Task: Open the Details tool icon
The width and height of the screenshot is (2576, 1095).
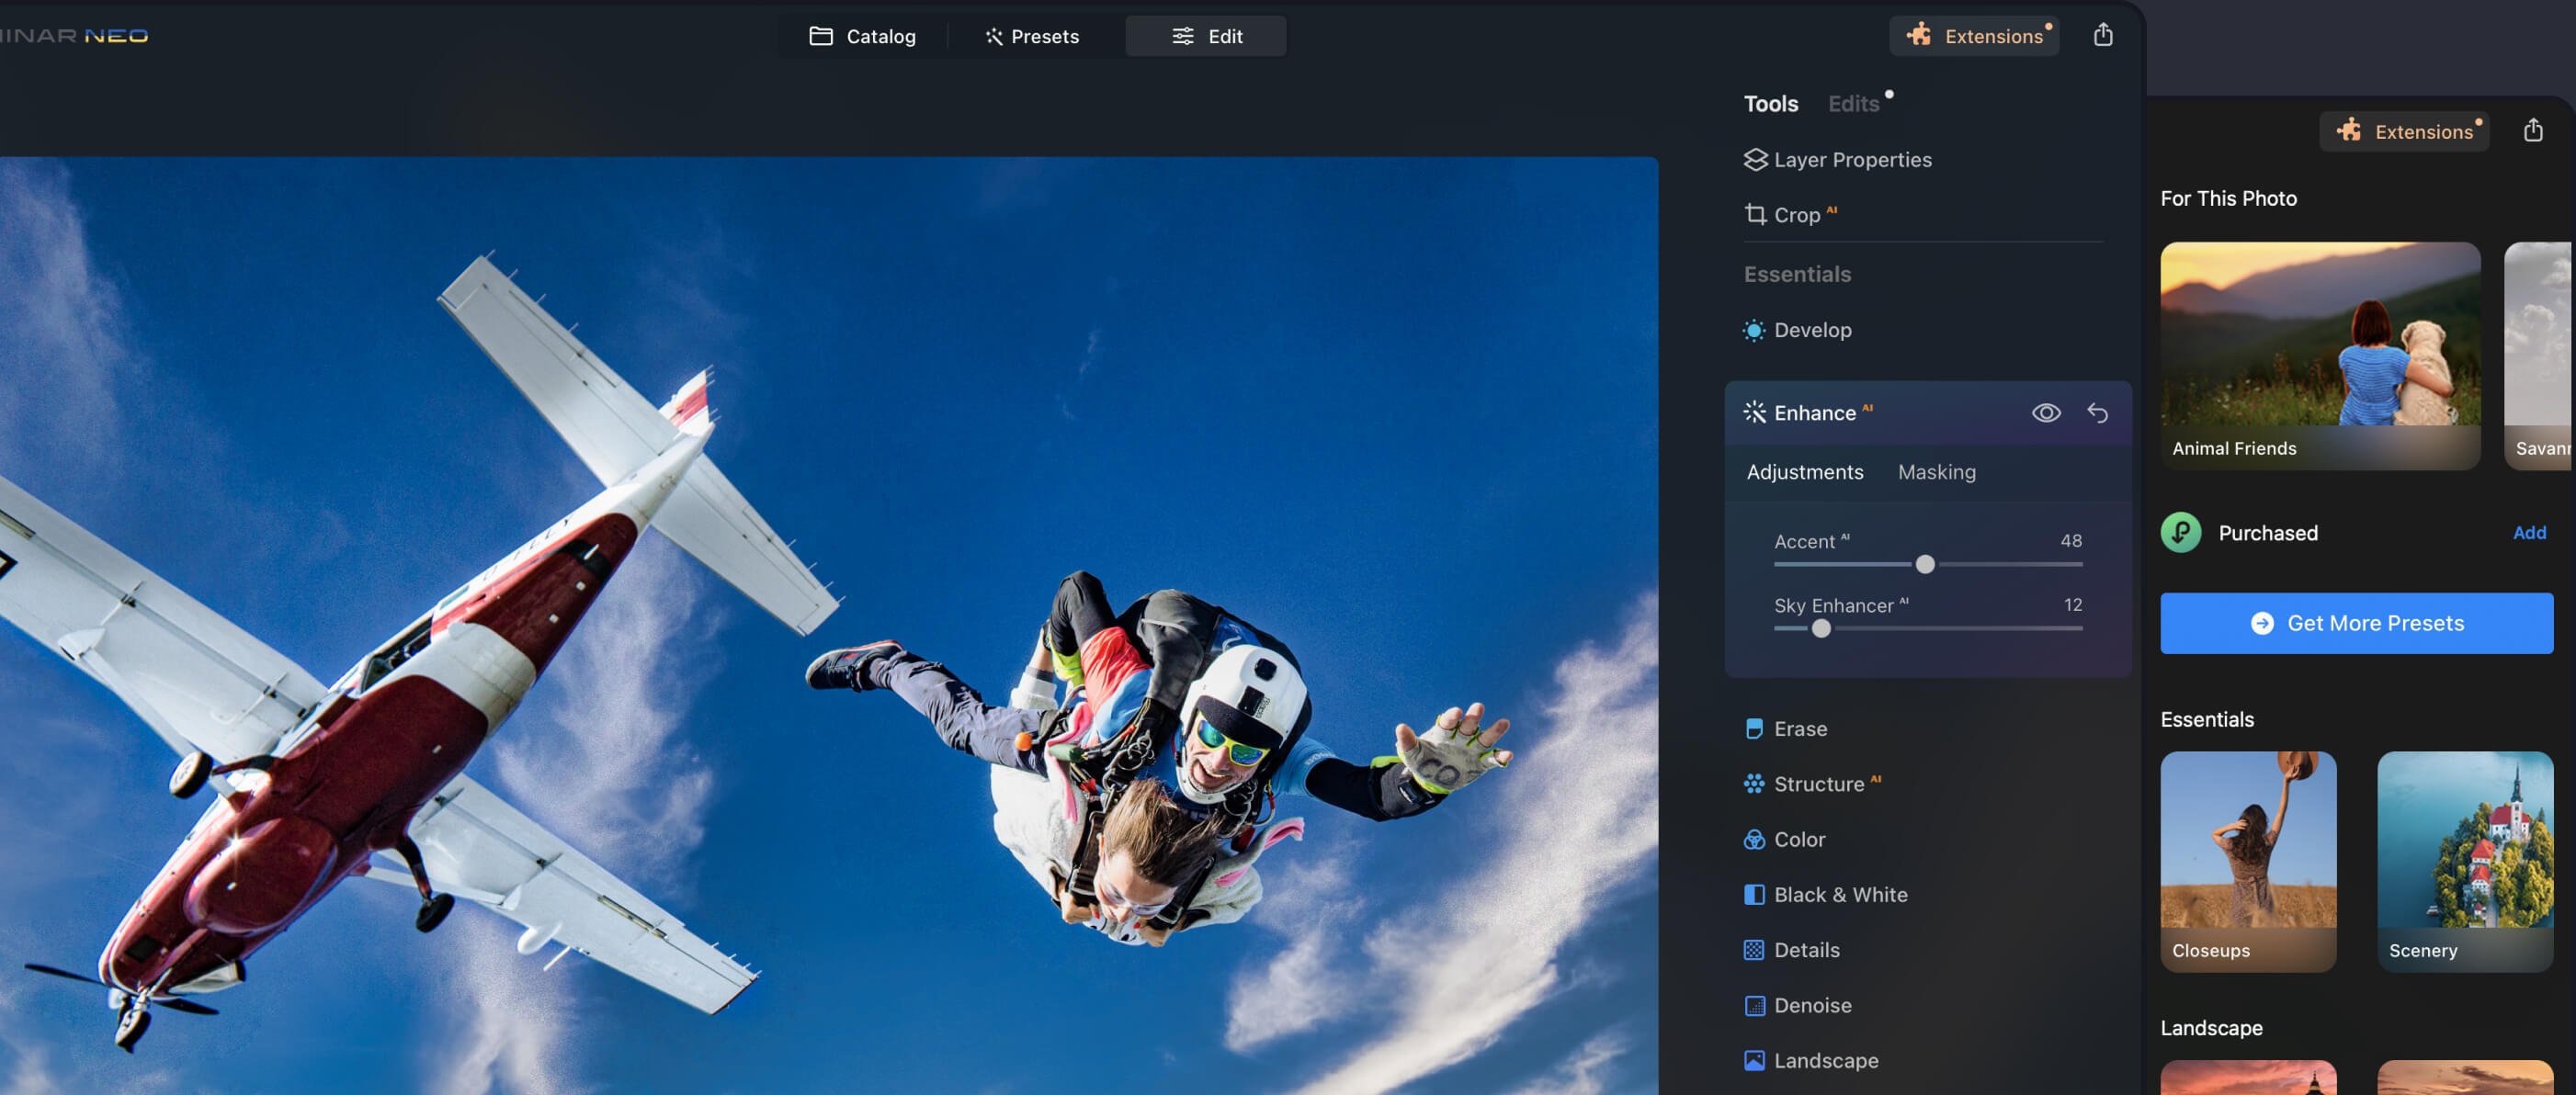Action: tap(1754, 949)
